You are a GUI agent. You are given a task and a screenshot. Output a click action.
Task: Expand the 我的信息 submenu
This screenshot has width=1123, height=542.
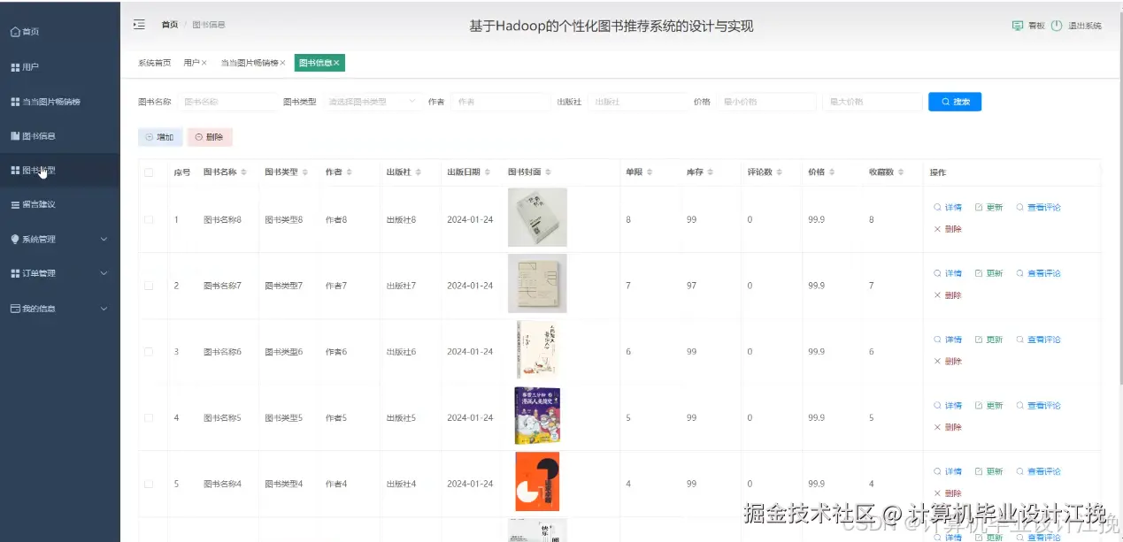pos(104,309)
